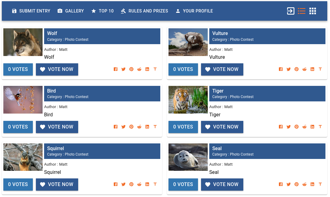This screenshot has width=330, height=197.
Task: Vote now for the Wolf photo
Action: pyautogui.click(x=57, y=69)
